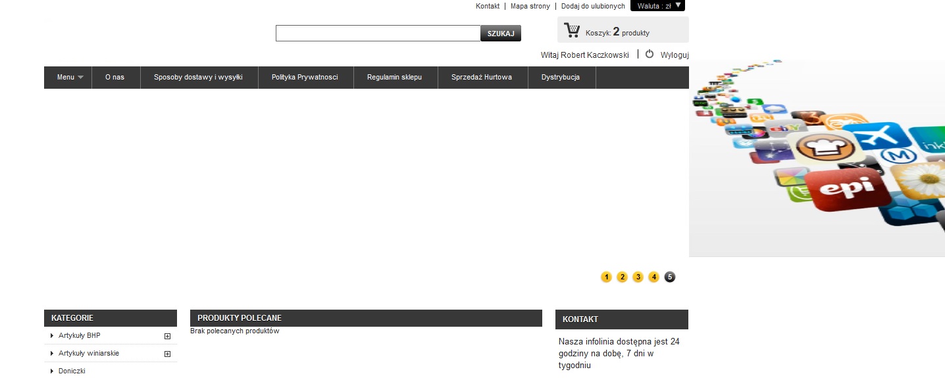Open the Artykuły BHP category
Image resolution: width=945 pixels, height=378 pixels.
79,336
